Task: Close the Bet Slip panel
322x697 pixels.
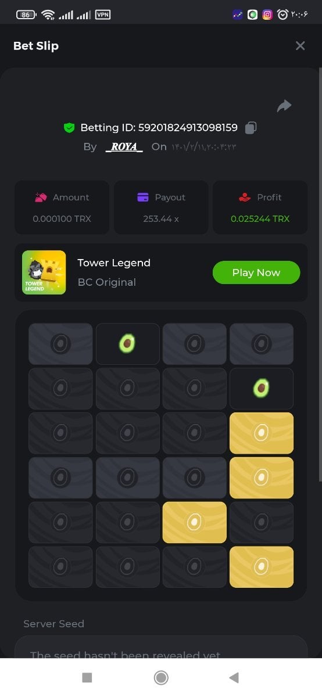Action: [300, 46]
